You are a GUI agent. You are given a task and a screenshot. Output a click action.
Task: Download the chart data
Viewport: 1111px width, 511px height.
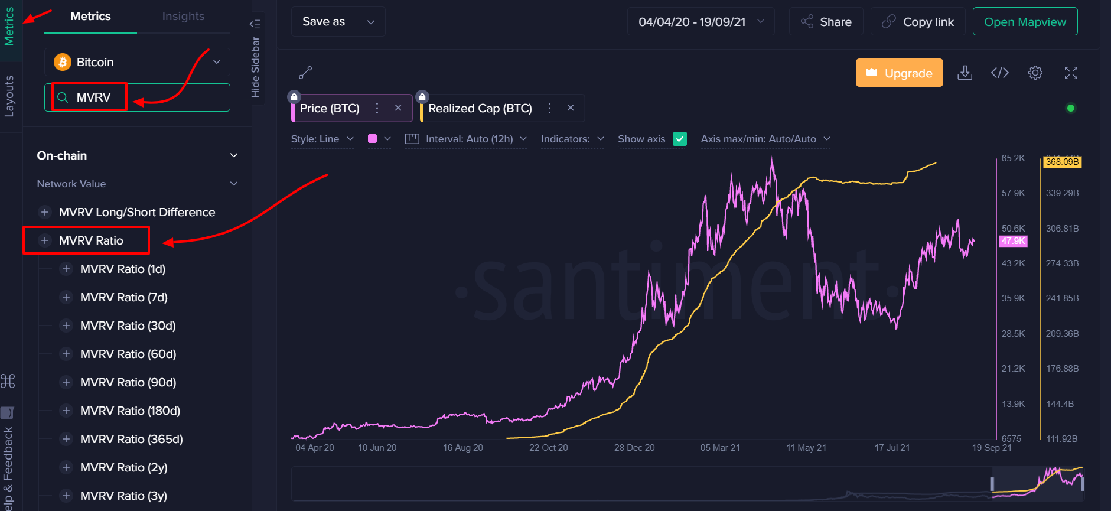coord(965,73)
